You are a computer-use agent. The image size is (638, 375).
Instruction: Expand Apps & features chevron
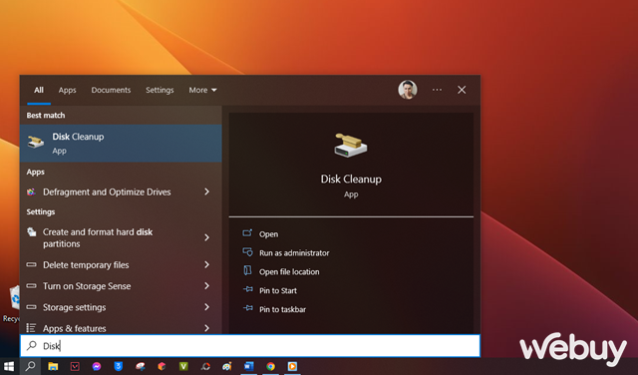point(206,328)
